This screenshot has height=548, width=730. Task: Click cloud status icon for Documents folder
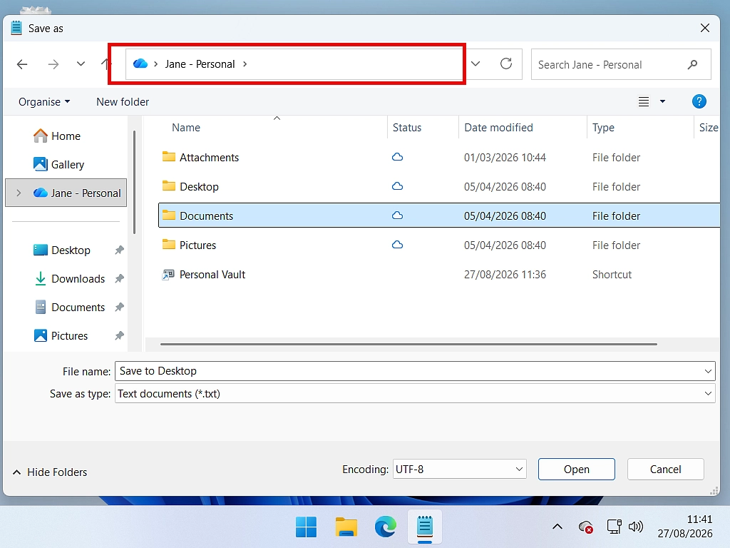[x=397, y=215]
